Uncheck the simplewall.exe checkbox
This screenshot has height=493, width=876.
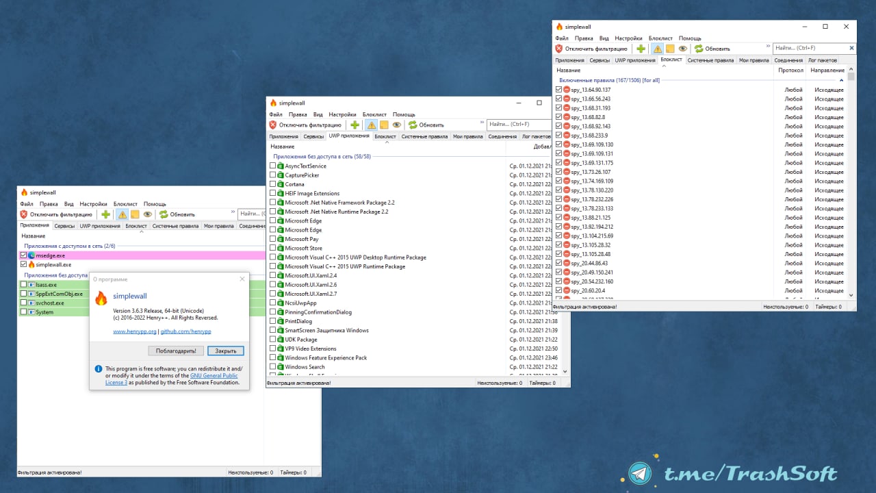24,264
